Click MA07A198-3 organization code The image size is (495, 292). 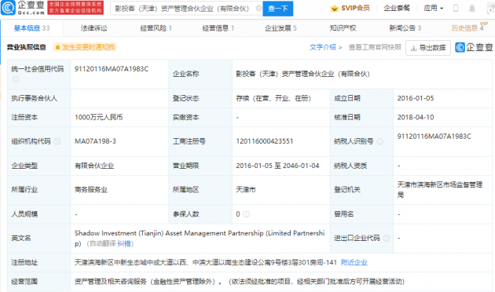point(95,141)
